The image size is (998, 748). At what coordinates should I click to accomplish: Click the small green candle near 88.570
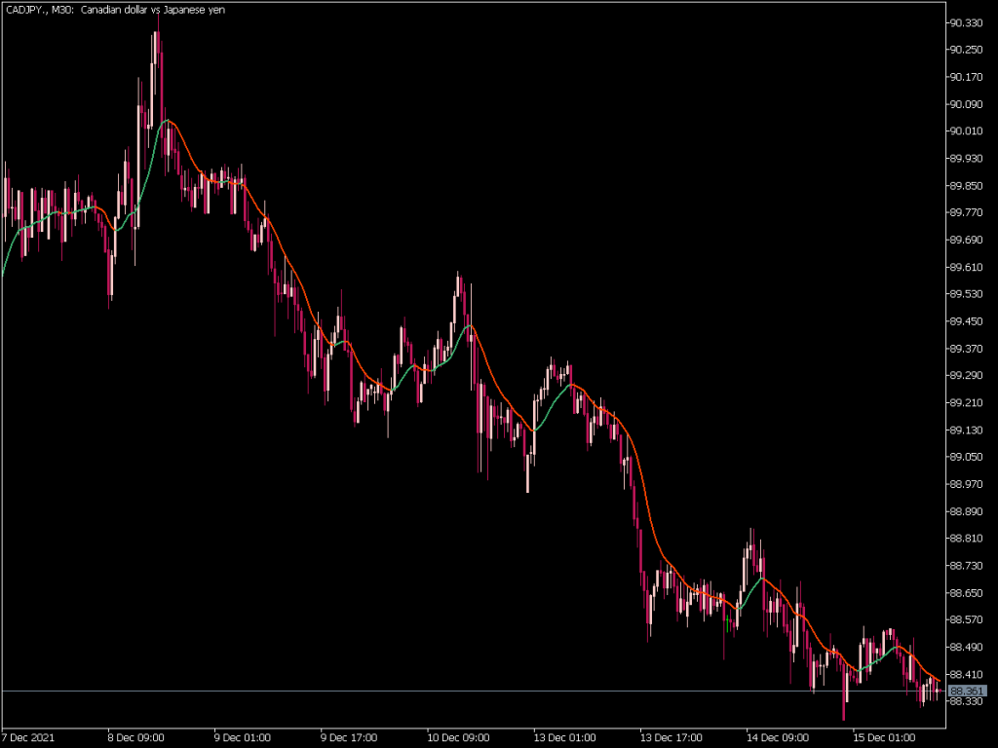coord(727,620)
